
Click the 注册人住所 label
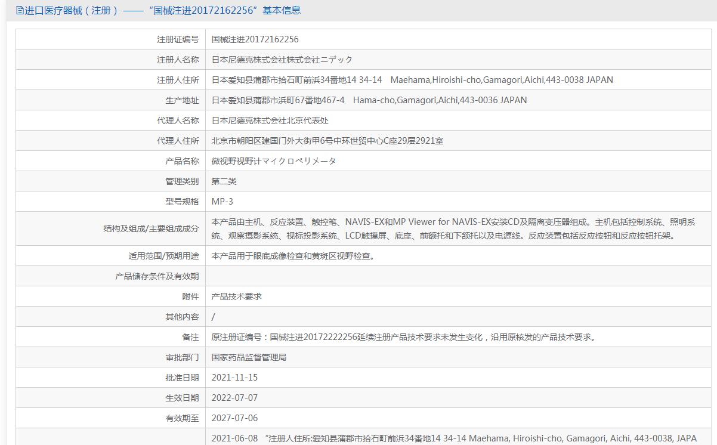[x=178, y=80]
